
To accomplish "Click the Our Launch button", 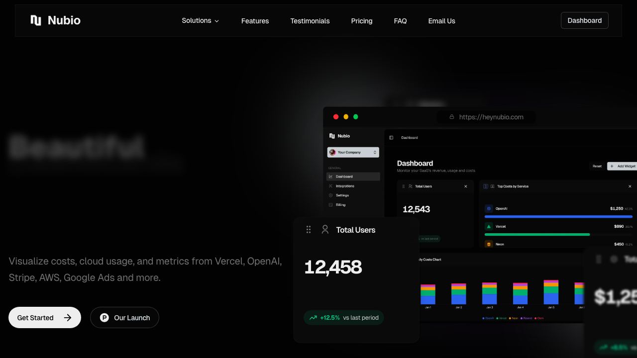I will click(x=124, y=317).
